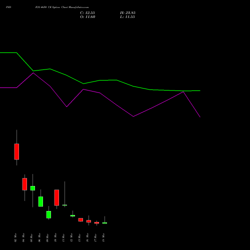Click the red candle for 16 Mar

88,221
